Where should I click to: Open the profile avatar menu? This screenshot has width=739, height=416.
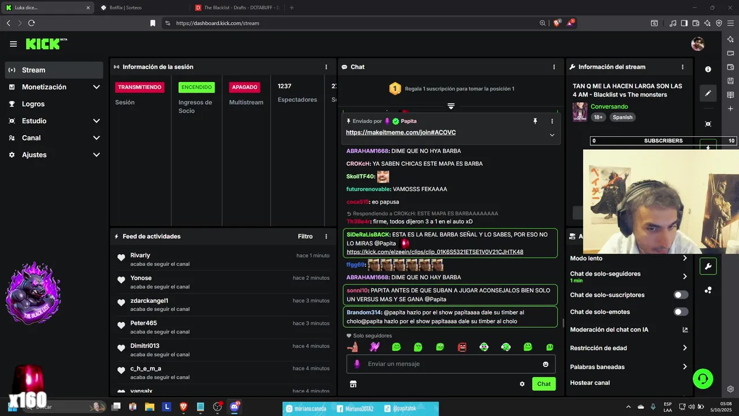coord(698,44)
